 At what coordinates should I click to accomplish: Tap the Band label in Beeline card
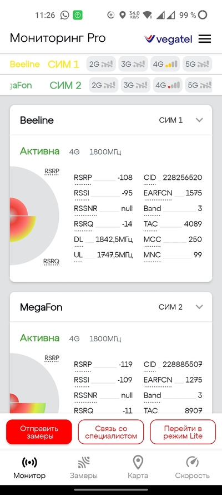click(x=153, y=208)
